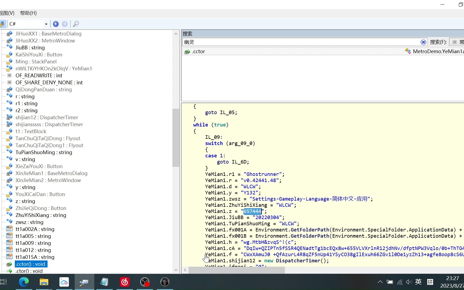464x290 pixels.
Task: Click the battery tray icon
Action: [x=390, y=282]
